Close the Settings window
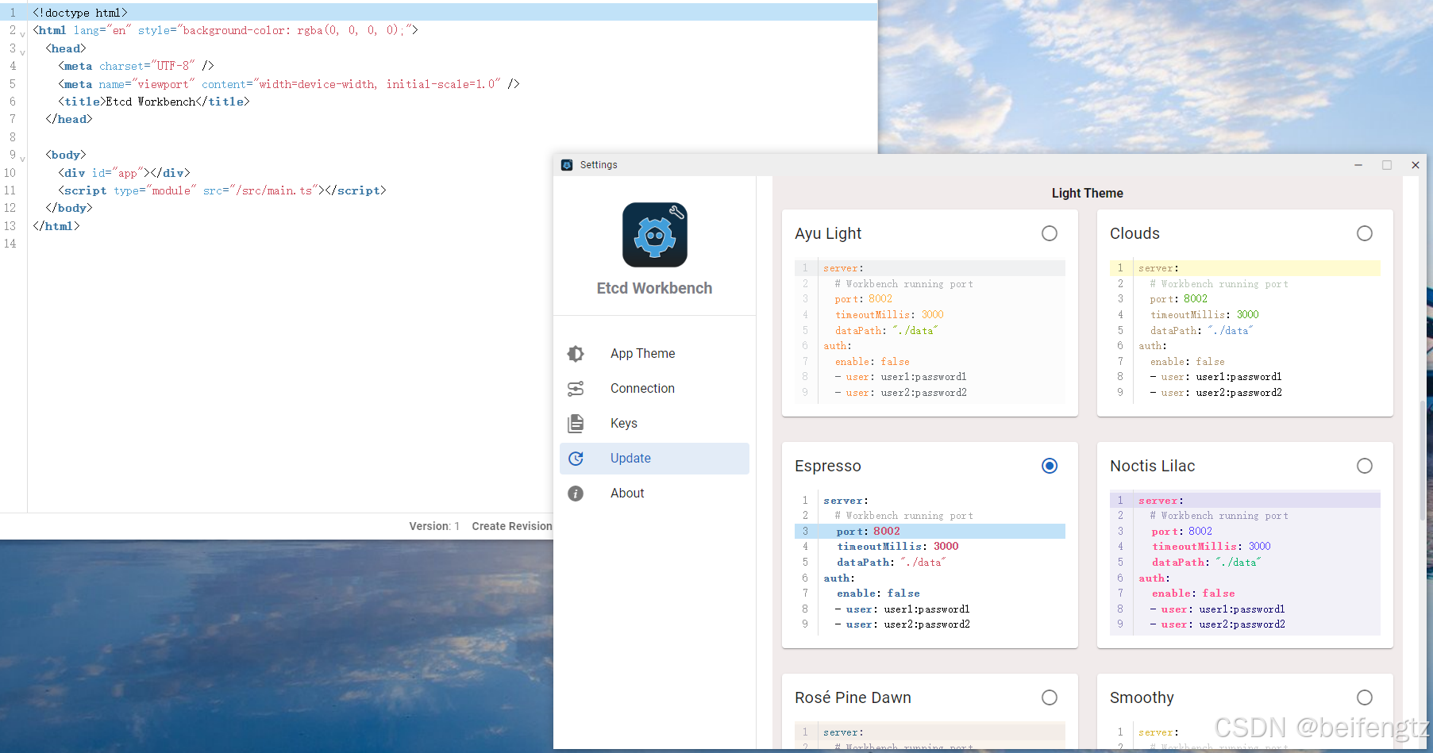1433x753 pixels. [x=1415, y=165]
